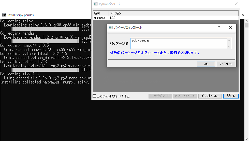
Task: Close the Pythonパッケージ window
Action: [x=236, y=4]
